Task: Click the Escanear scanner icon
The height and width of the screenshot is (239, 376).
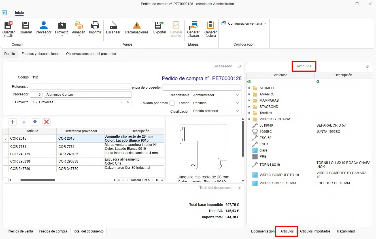Action: (113, 25)
